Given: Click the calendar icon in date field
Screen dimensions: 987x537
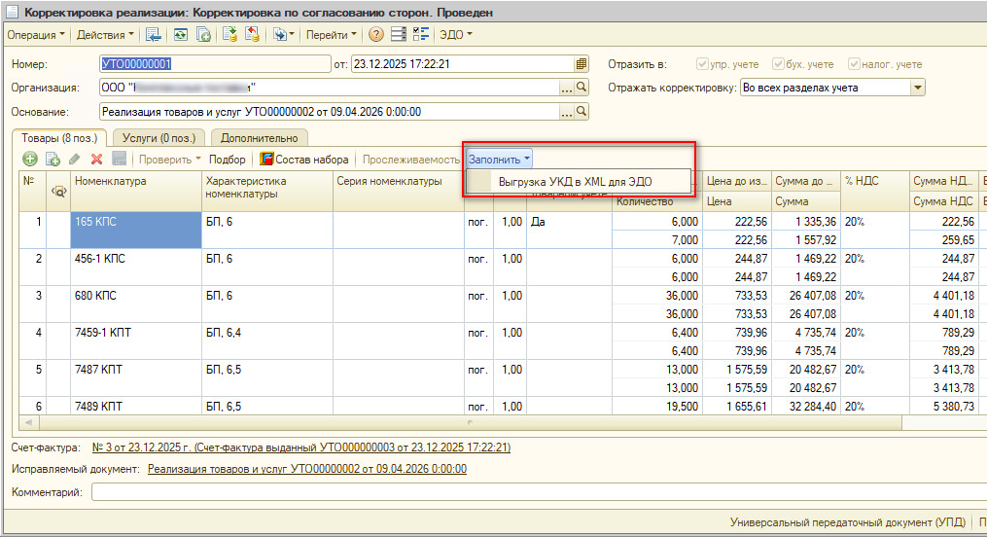Looking at the screenshot, I should (581, 63).
